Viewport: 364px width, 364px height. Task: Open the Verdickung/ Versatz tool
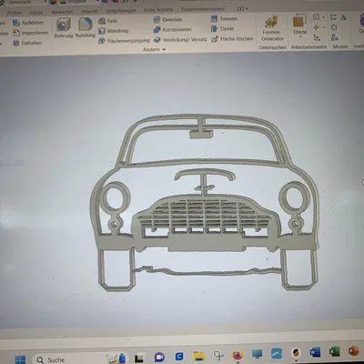pyautogui.click(x=180, y=40)
